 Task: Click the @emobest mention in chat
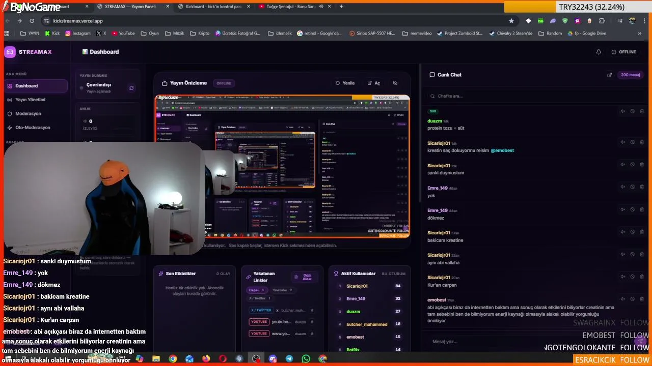tap(502, 150)
